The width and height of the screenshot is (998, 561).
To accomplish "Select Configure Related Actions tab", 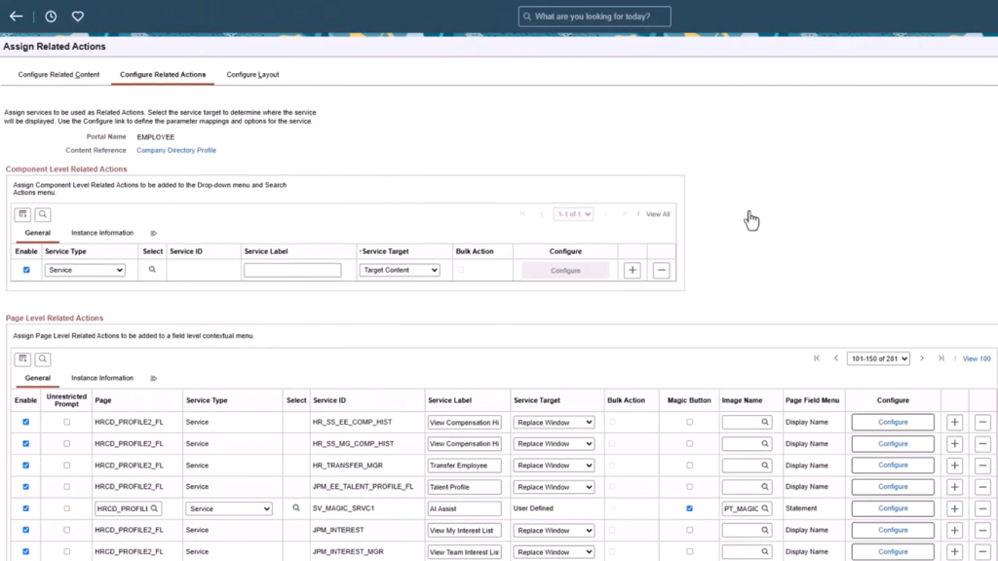I will click(x=163, y=74).
